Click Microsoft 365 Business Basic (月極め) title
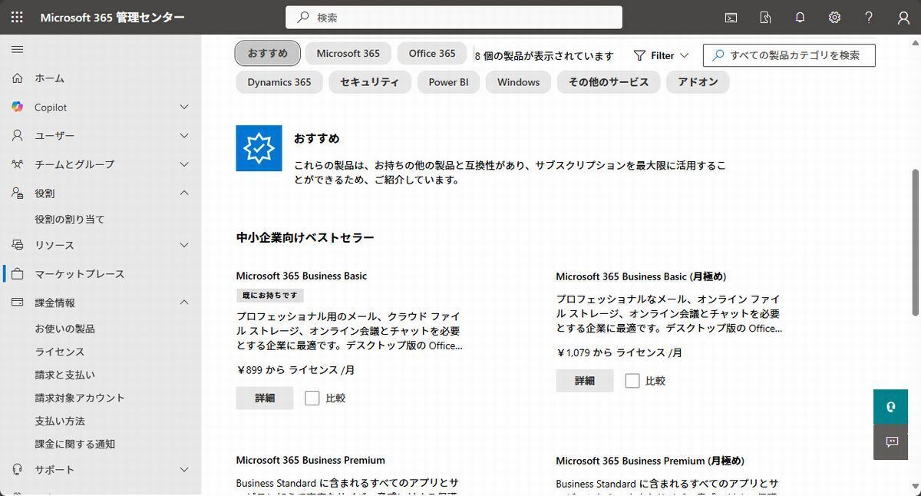This screenshot has height=496, width=921. click(x=641, y=276)
